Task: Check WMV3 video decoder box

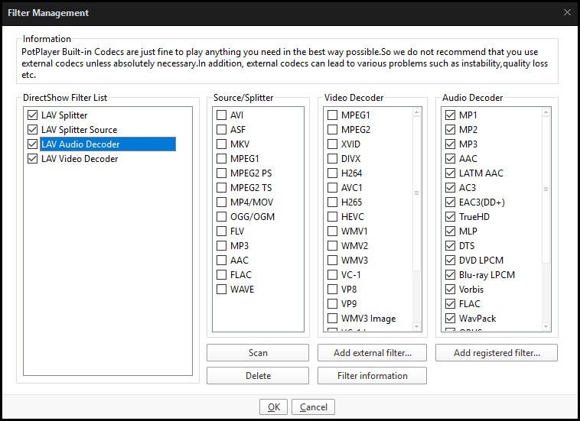Action: click(333, 261)
